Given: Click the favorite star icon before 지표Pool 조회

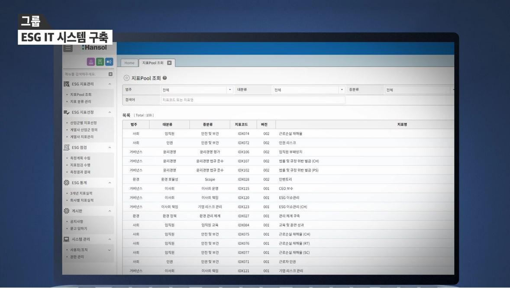Looking at the screenshot, I should [x=126, y=78].
